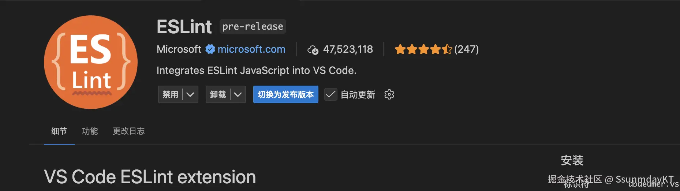Click the pre-release badge label

point(253,26)
